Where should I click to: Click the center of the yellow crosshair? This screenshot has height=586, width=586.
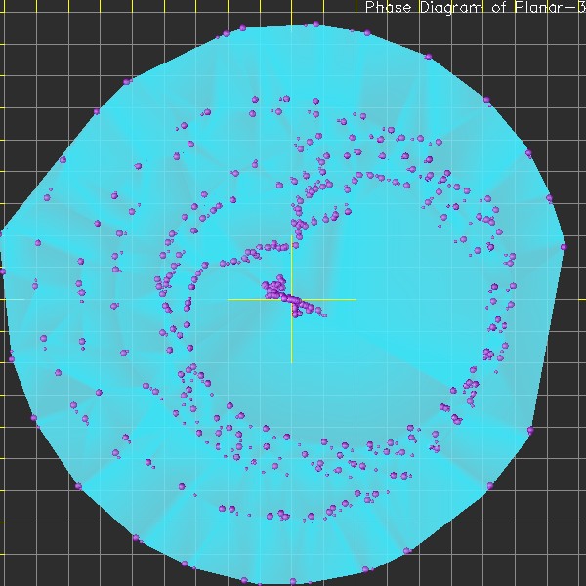pyautogui.click(x=291, y=300)
